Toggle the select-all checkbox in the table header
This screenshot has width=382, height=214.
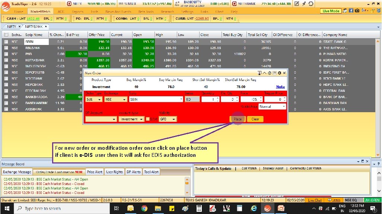6,35
